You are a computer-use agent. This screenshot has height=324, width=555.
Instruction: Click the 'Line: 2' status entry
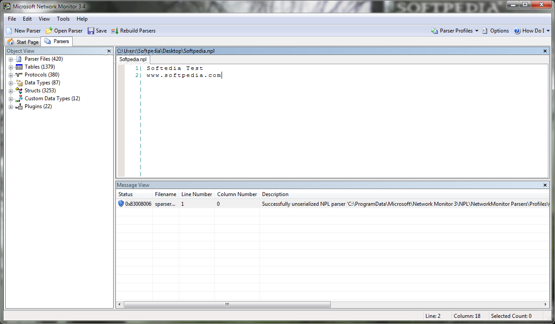click(x=433, y=316)
